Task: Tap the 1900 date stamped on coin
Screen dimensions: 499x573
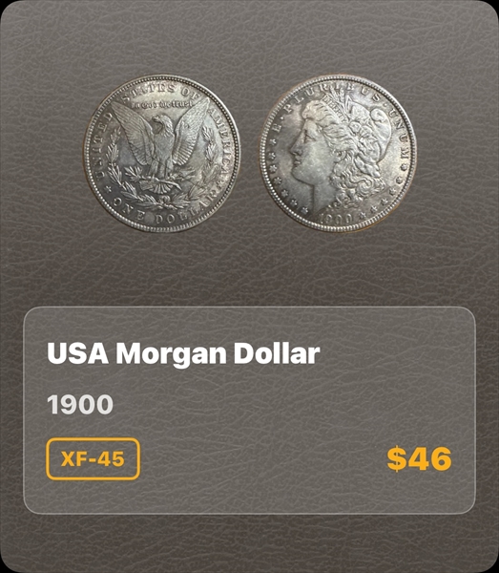Action: [337, 219]
